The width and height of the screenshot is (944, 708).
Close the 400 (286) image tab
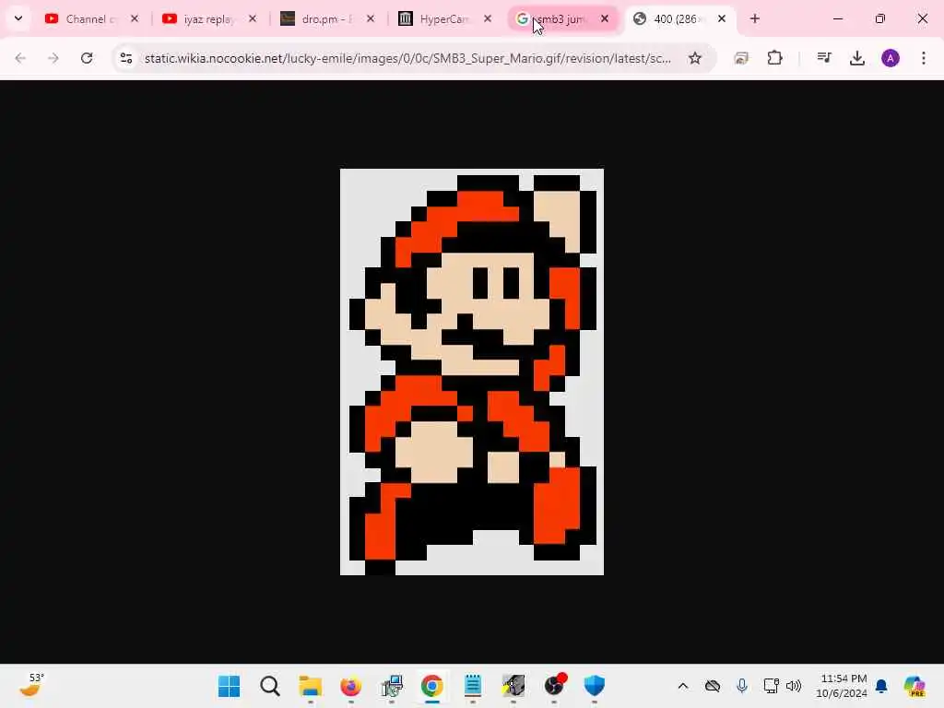(722, 18)
